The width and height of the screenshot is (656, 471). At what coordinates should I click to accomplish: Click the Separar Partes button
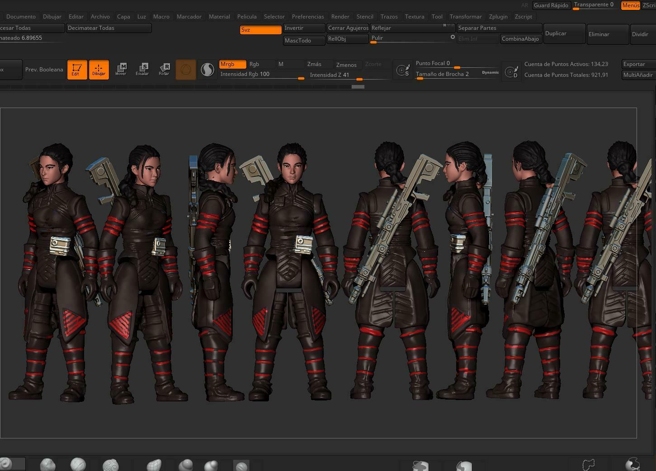pyautogui.click(x=499, y=28)
